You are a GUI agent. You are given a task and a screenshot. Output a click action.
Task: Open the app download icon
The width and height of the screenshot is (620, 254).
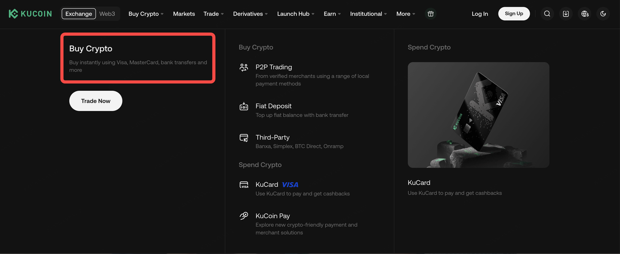tap(566, 14)
